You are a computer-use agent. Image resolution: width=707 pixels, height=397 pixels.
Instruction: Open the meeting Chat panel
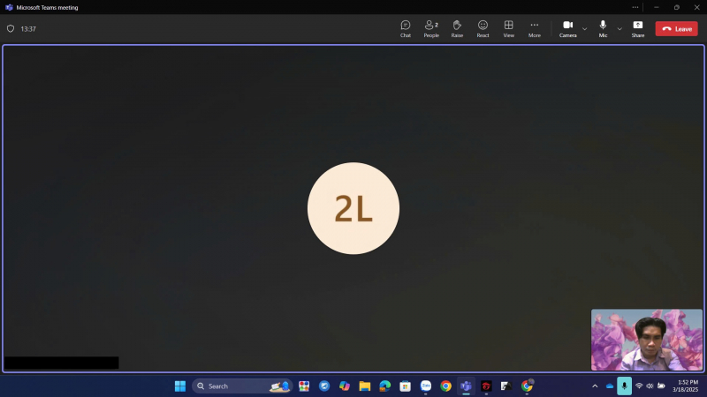405,28
